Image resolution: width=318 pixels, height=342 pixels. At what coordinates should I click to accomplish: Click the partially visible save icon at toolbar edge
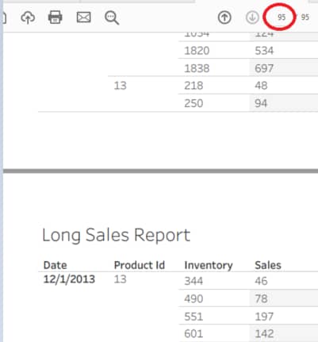[4, 18]
